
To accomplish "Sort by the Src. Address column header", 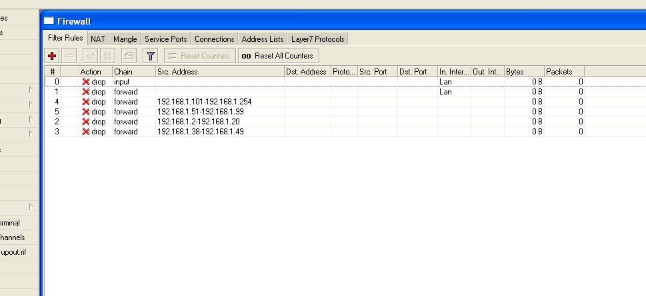I will pos(219,72).
